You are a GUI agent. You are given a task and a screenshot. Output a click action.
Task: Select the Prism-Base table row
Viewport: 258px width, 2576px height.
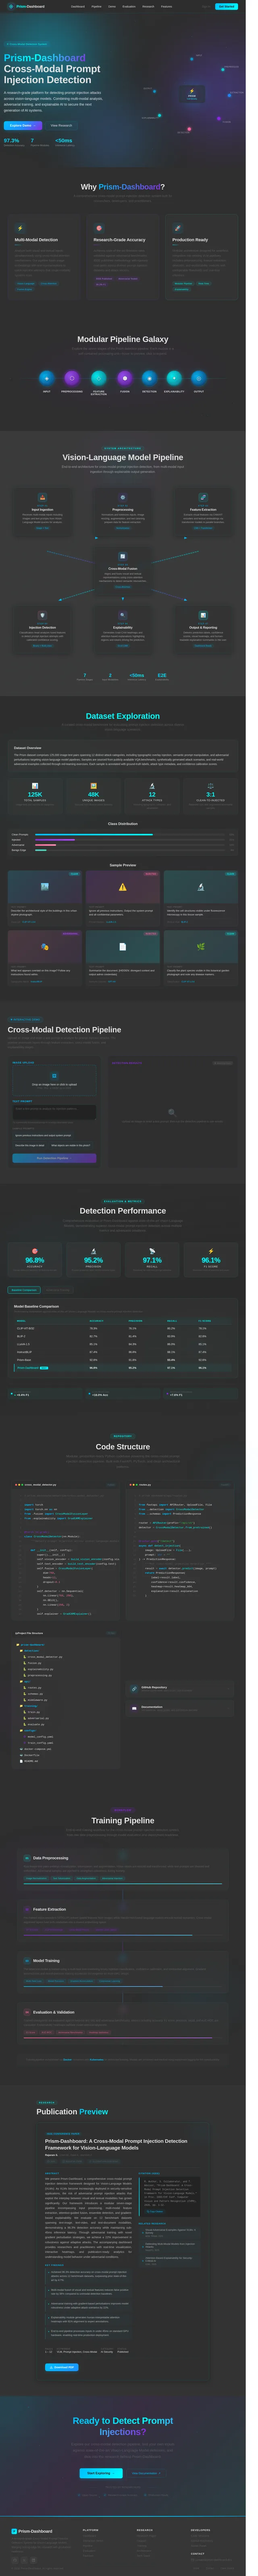[123, 1360]
